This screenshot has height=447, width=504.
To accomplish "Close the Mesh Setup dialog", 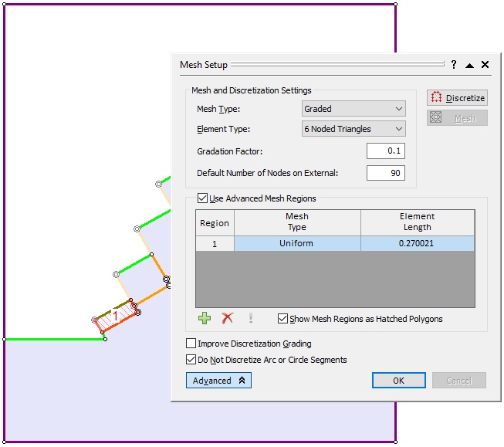I will [x=485, y=65].
